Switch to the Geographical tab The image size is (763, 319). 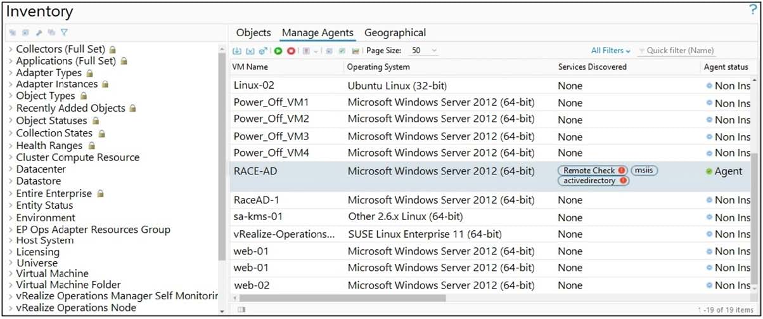click(395, 33)
